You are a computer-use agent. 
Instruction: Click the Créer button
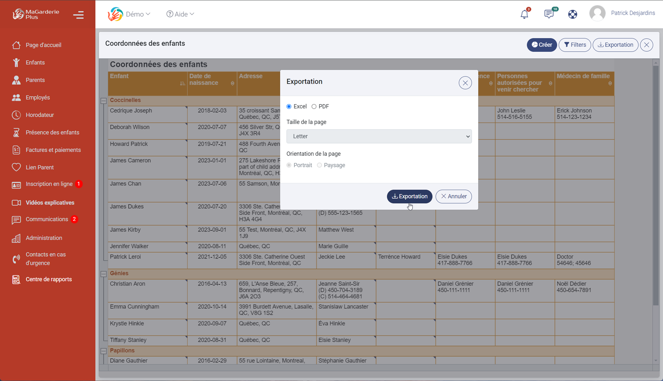pyautogui.click(x=541, y=45)
